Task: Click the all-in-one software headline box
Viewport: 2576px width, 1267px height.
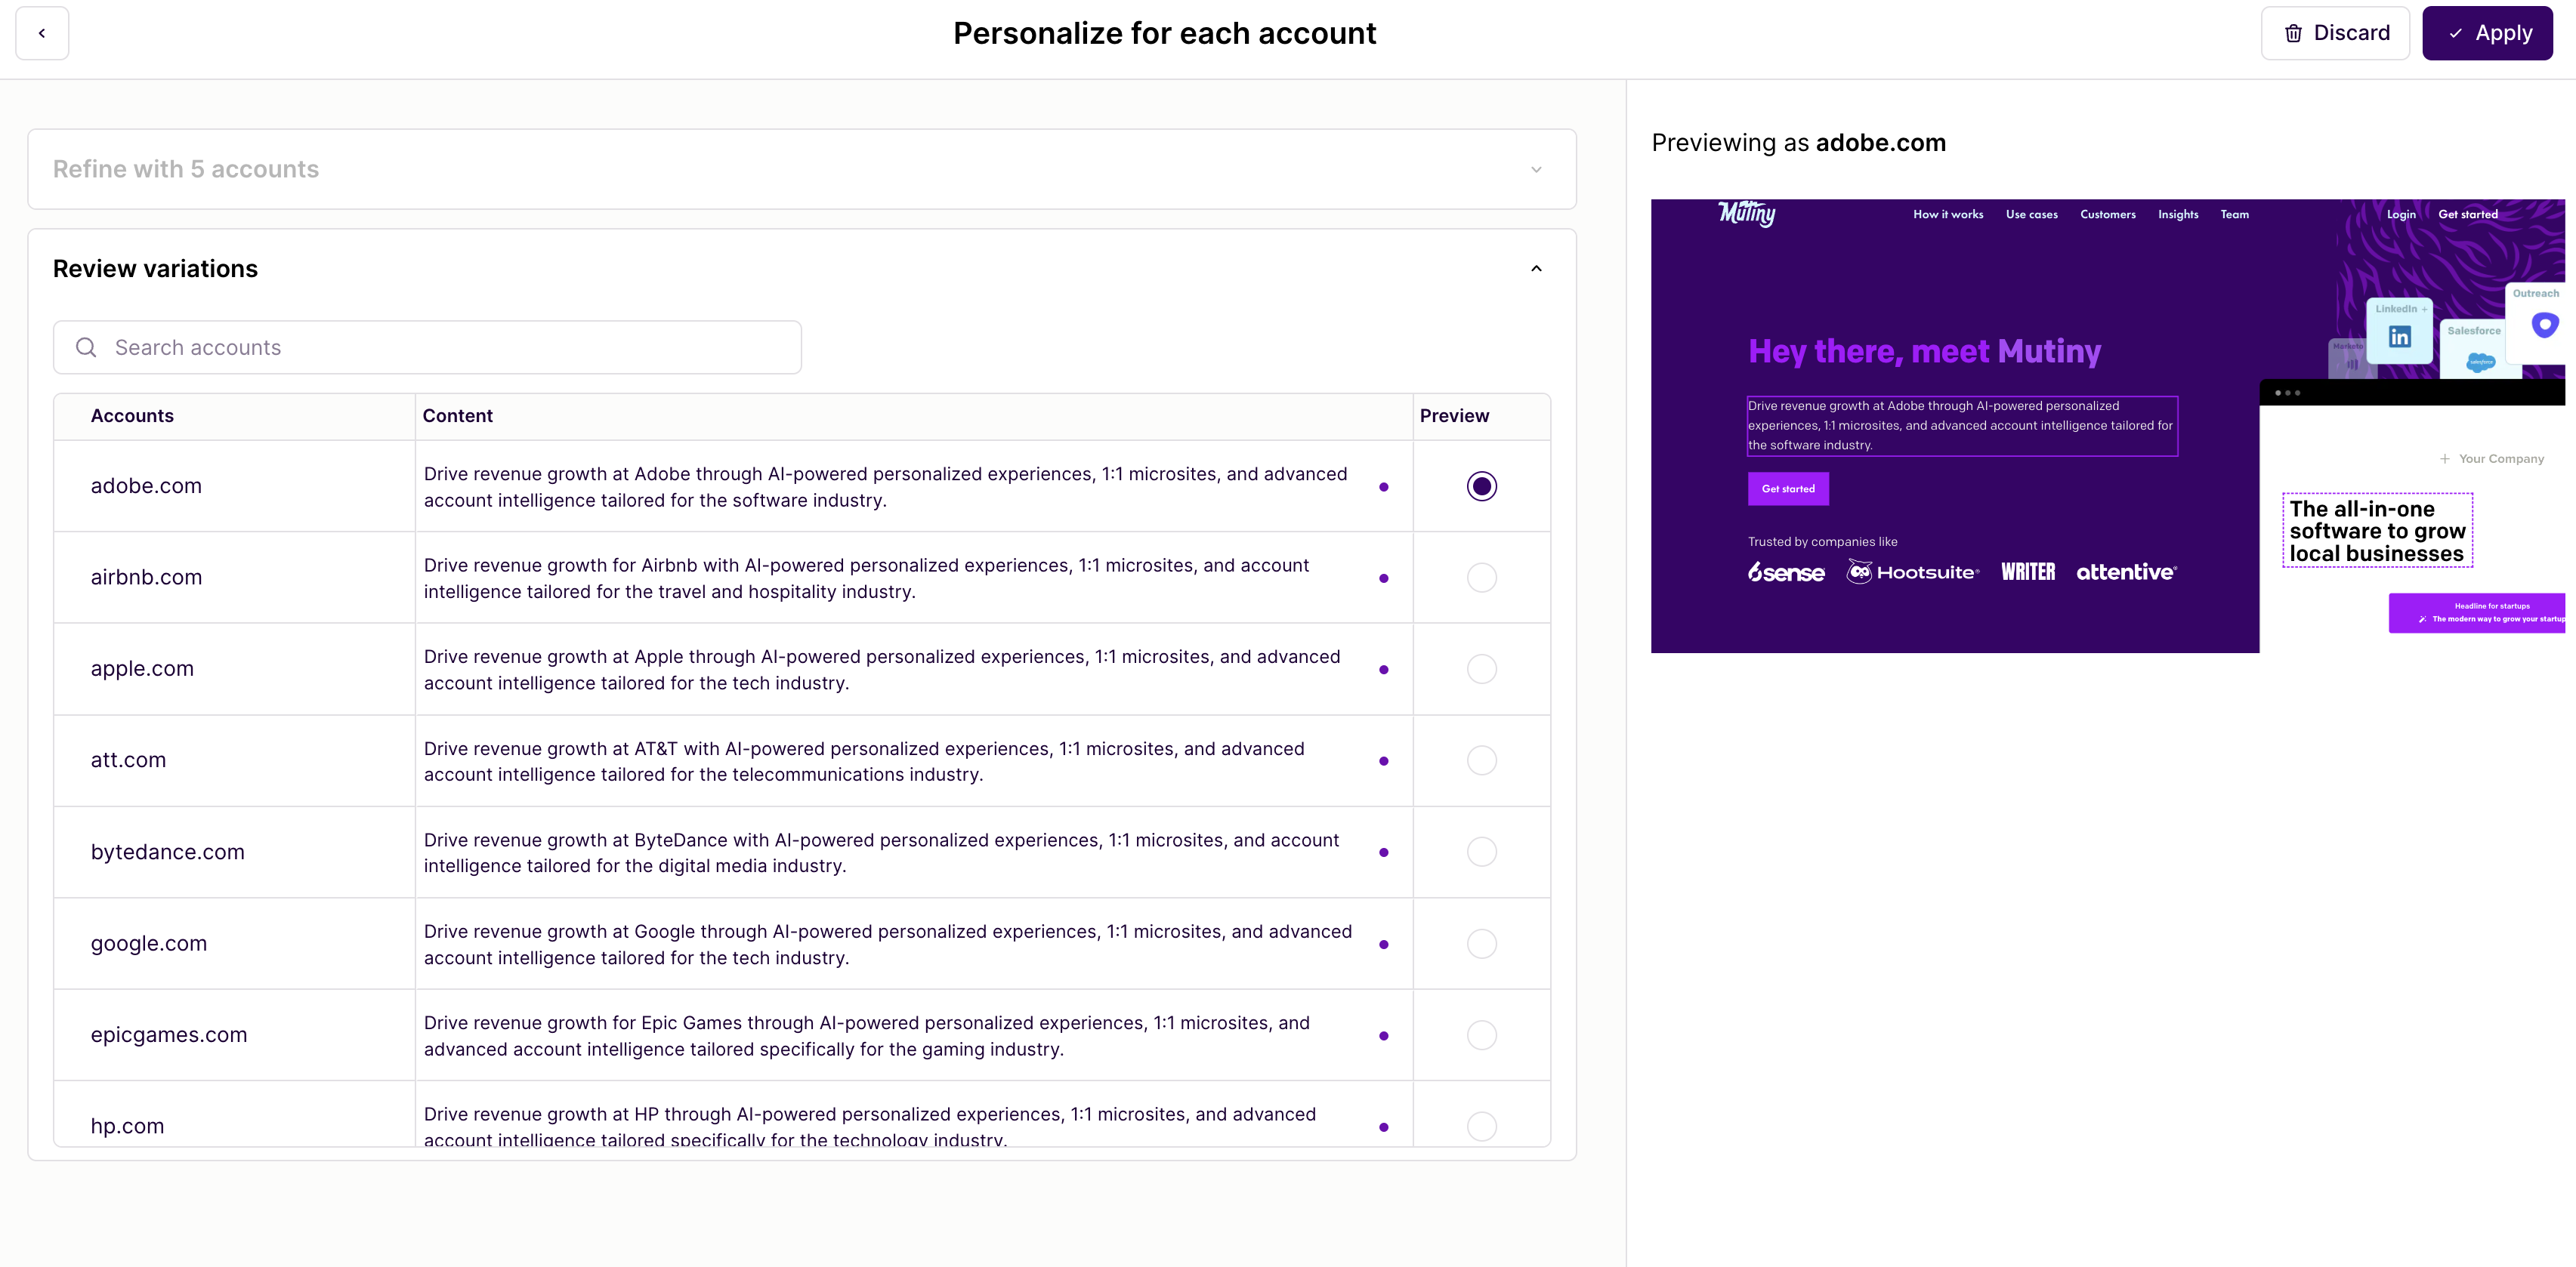Action: (x=2377, y=531)
